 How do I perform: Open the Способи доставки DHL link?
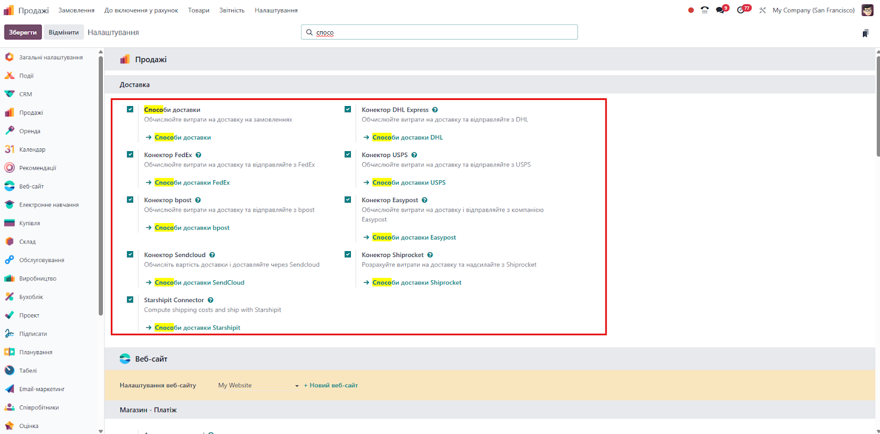(408, 137)
